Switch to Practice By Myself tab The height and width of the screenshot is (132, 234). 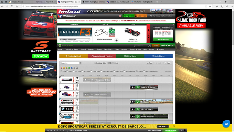[74, 56]
